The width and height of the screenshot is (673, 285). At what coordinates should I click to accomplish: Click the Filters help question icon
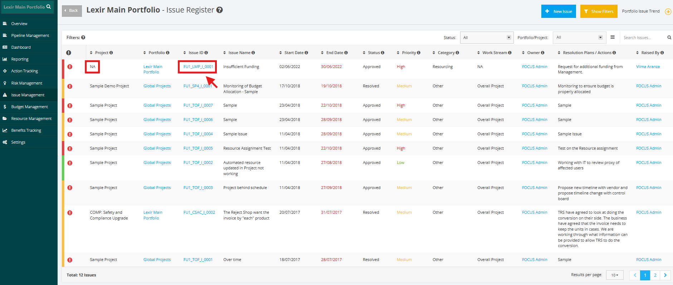[83, 37]
